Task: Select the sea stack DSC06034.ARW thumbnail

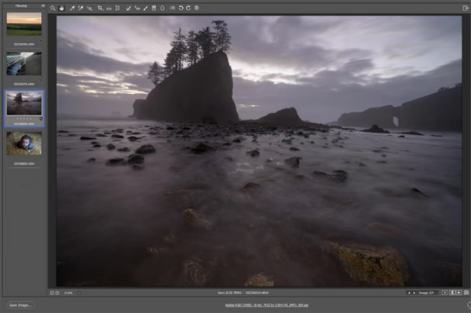Action: (24, 104)
